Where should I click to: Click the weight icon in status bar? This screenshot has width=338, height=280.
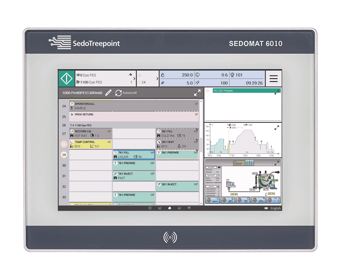coord(163,75)
